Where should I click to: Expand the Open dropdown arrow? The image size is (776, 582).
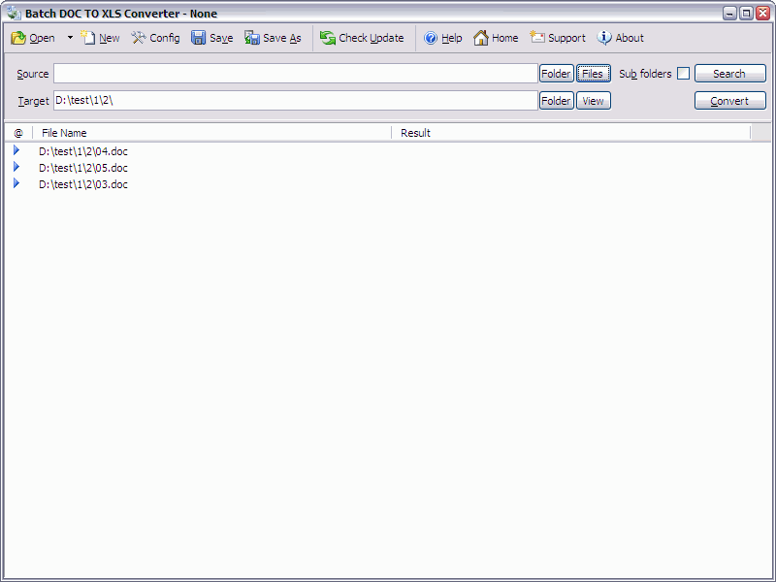pyautogui.click(x=70, y=38)
